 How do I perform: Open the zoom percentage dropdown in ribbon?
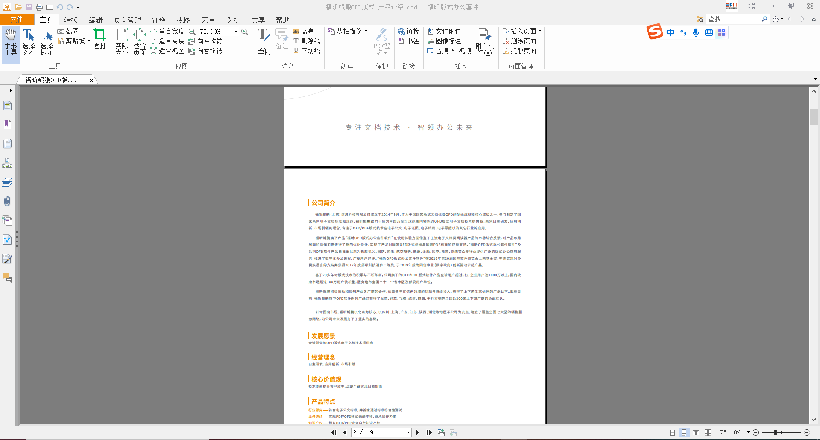(236, 32)
